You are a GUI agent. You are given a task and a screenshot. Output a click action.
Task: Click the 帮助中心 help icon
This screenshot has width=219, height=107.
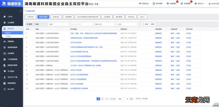coord(195,4)
